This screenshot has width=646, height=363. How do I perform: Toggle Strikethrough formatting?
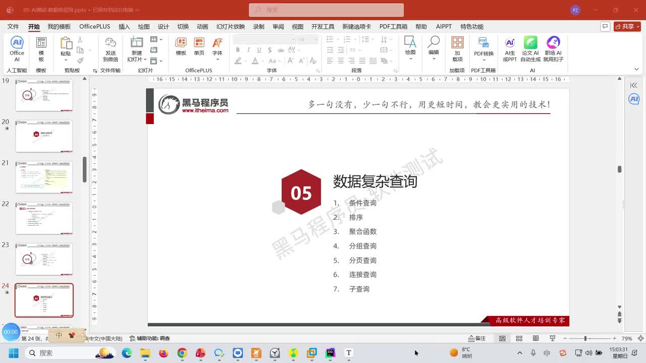280,50
